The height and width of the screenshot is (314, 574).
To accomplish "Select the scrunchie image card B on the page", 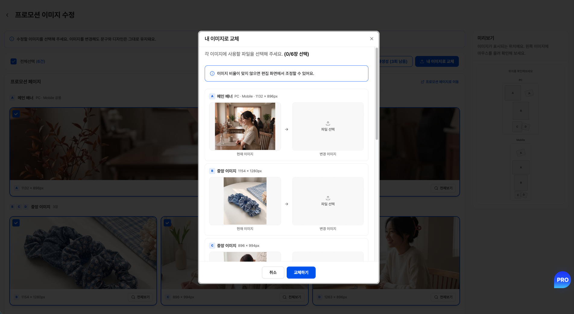I will 83,261.
